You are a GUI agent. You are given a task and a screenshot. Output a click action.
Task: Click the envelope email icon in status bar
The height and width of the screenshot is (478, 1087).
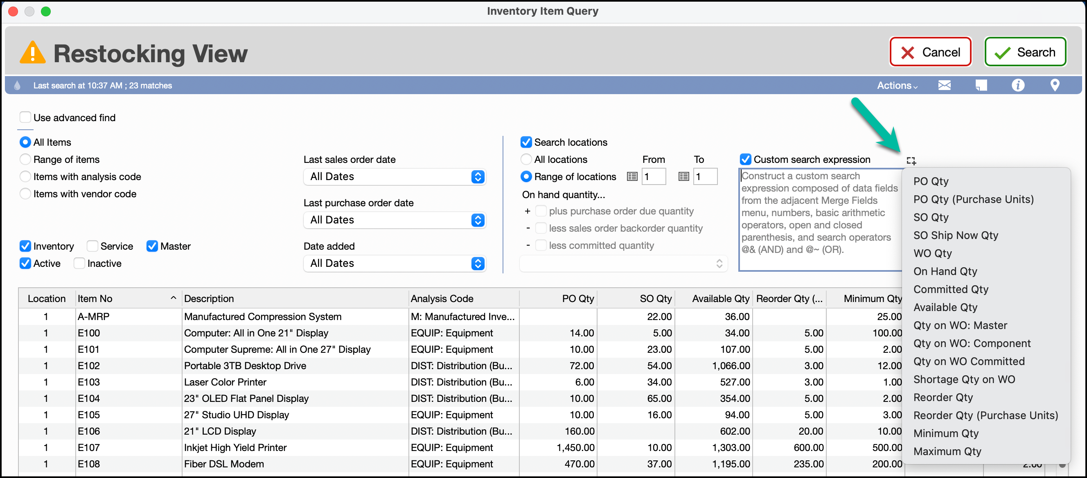944,86
